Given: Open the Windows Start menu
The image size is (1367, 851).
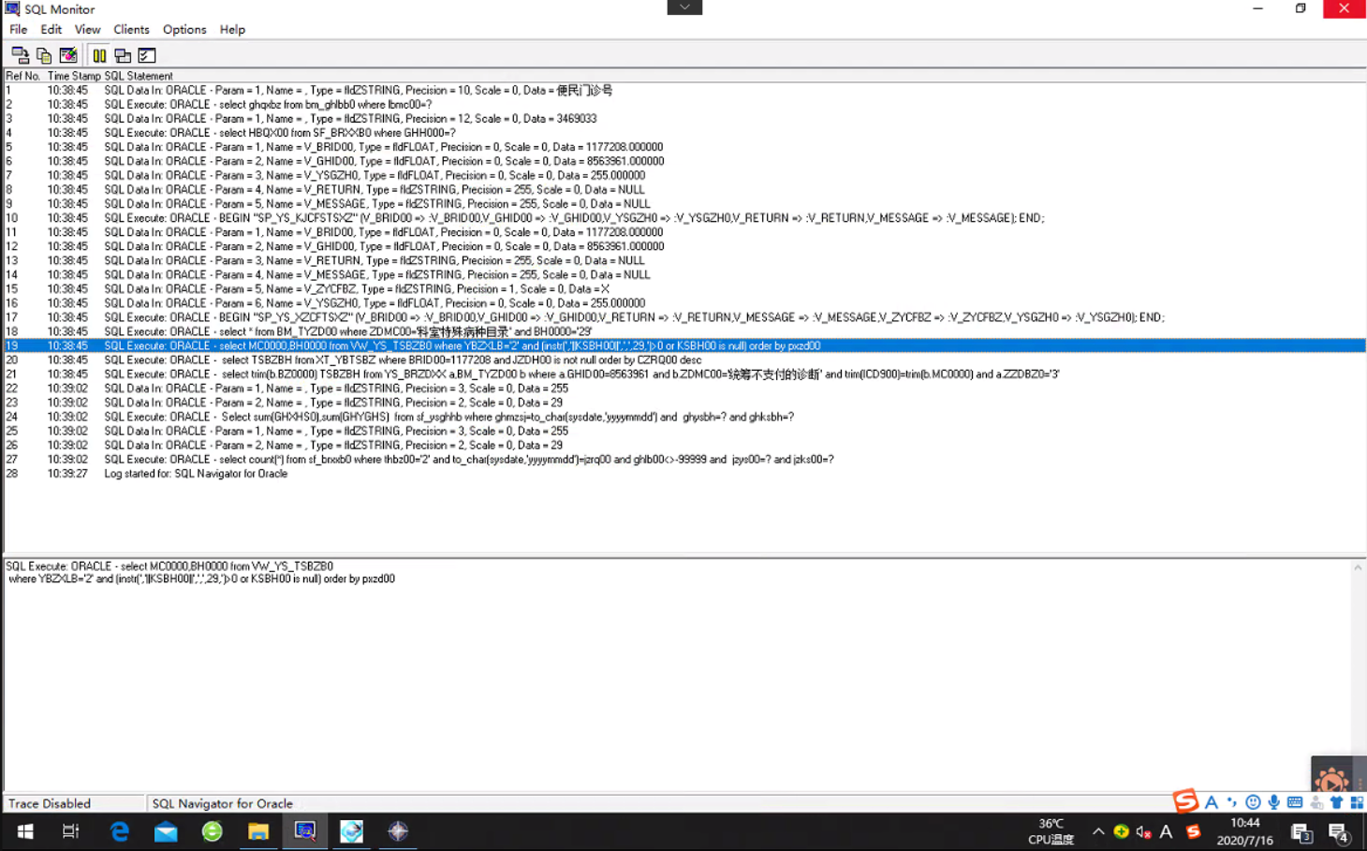Looking at the screenshot, I should (x=25, y=831).
